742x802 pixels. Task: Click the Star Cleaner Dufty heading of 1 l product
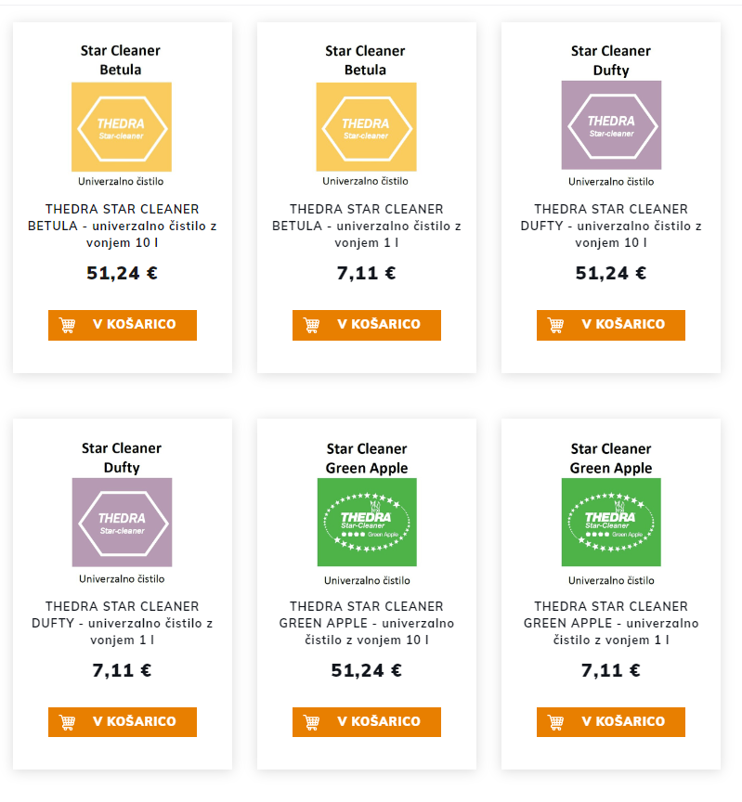coord(122,458)
